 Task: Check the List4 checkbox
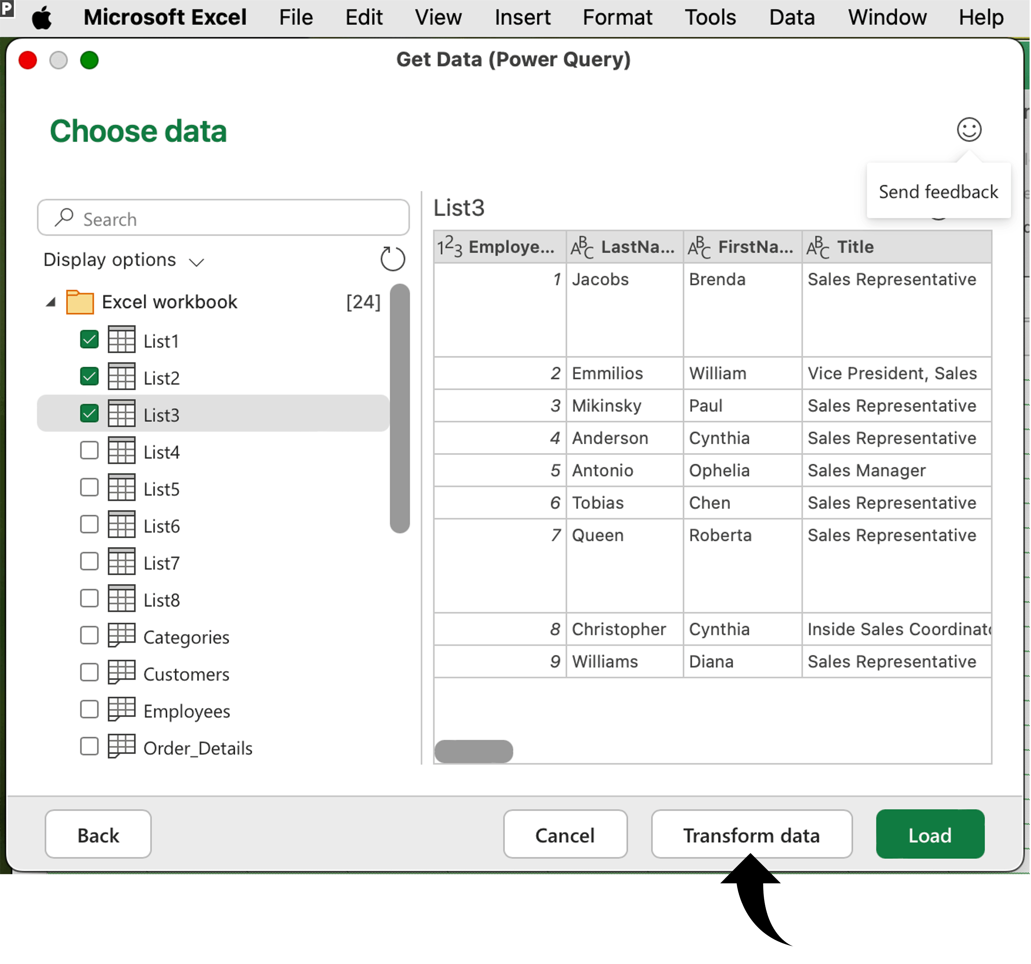89,450
